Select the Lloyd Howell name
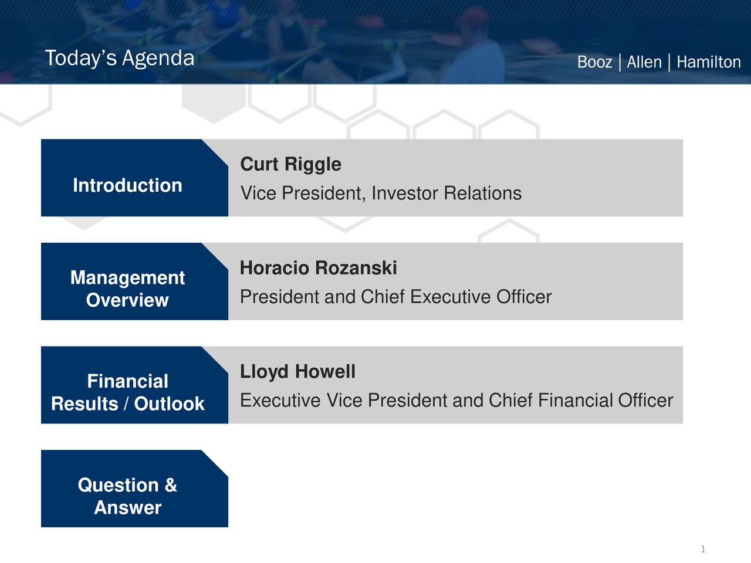 tap(297, 372)
